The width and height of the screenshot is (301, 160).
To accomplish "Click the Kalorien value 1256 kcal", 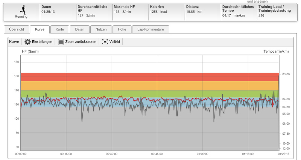I will [158, 12].
